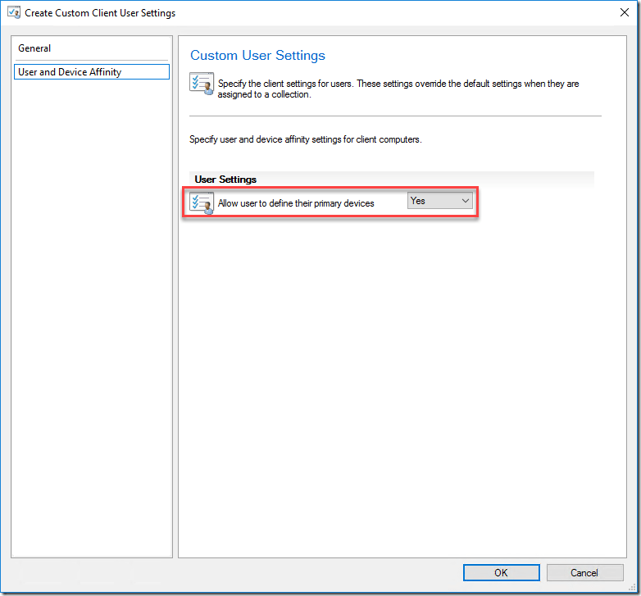Select the Allow user to define primary devices label

point(296,203)
